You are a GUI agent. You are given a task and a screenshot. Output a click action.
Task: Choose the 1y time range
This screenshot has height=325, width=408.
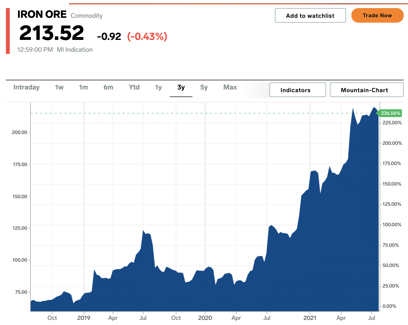click(158, 87)
